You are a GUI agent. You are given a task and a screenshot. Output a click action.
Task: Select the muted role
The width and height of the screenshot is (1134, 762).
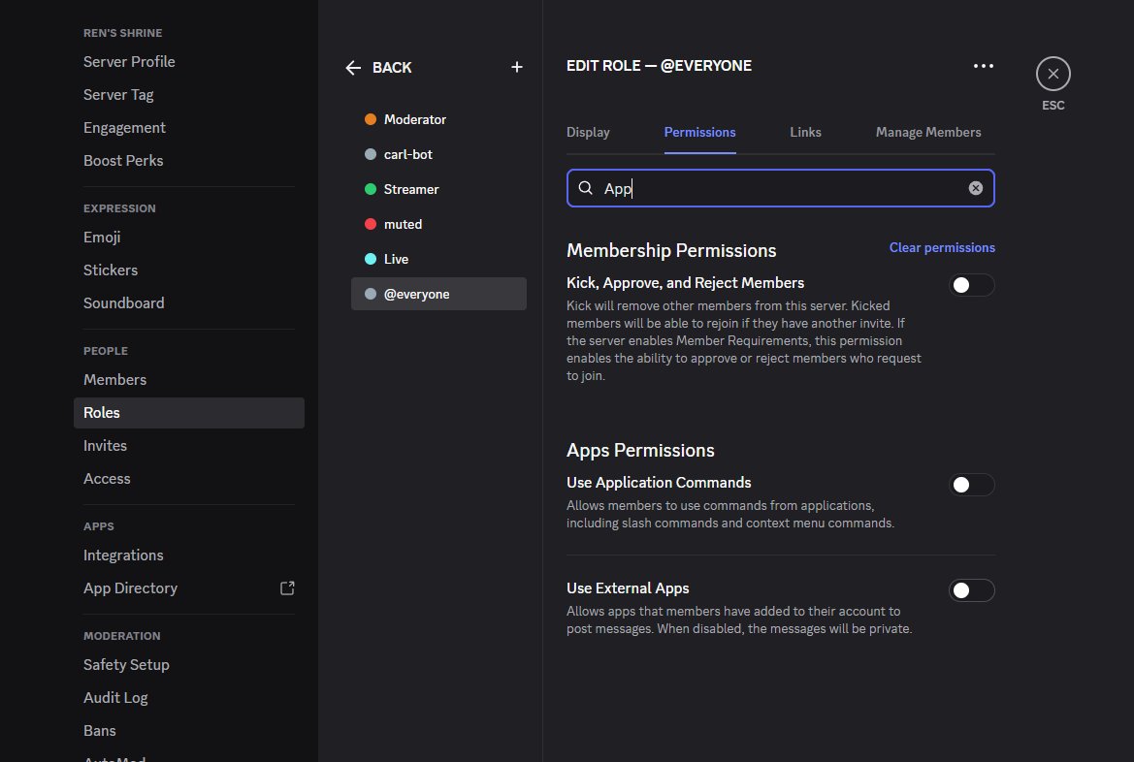pyautogui.click(x=438, y=224)
